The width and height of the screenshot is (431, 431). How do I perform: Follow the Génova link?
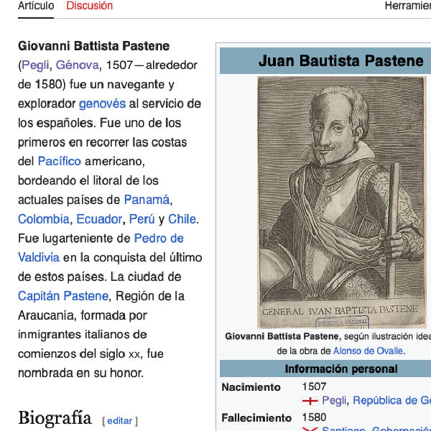(77, 65)
